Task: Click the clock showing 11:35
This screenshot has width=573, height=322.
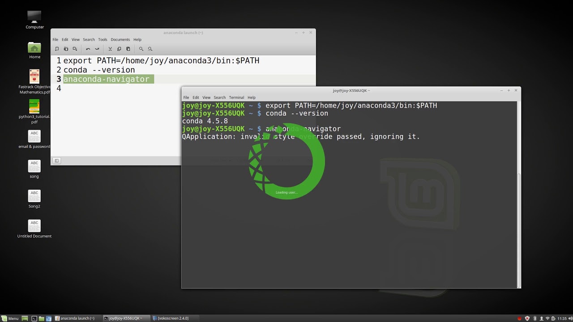Action: click(562, 318)
